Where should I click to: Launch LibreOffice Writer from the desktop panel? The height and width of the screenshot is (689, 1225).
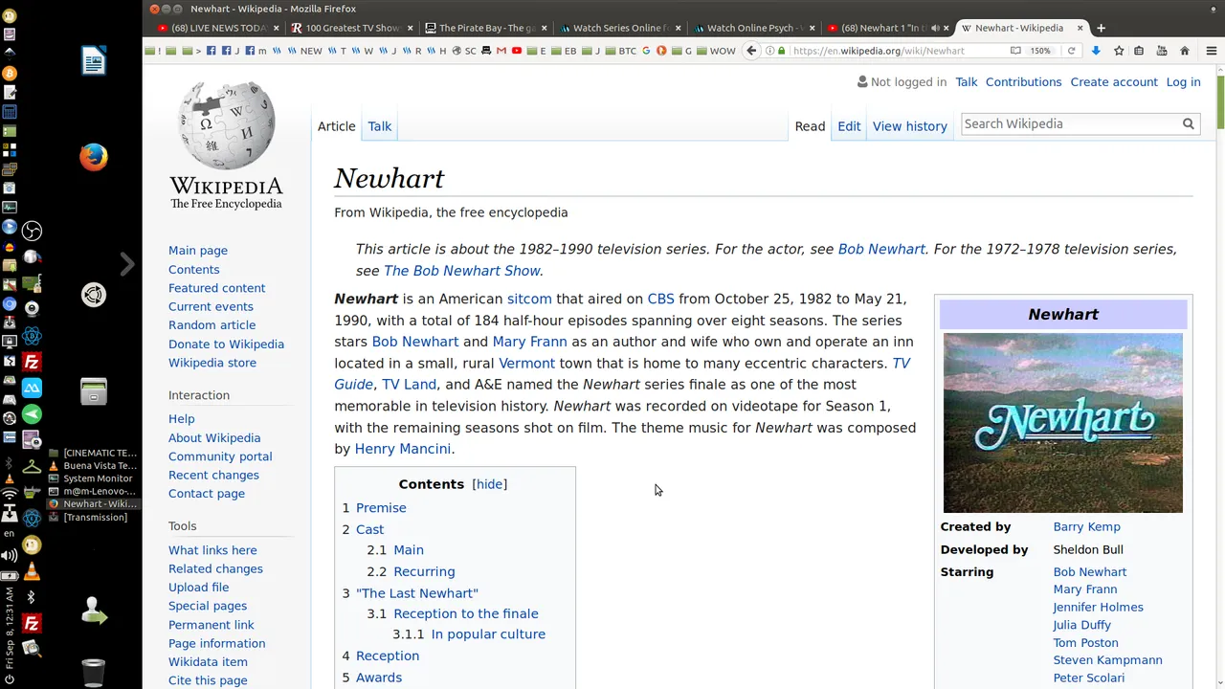pos(94,62)
